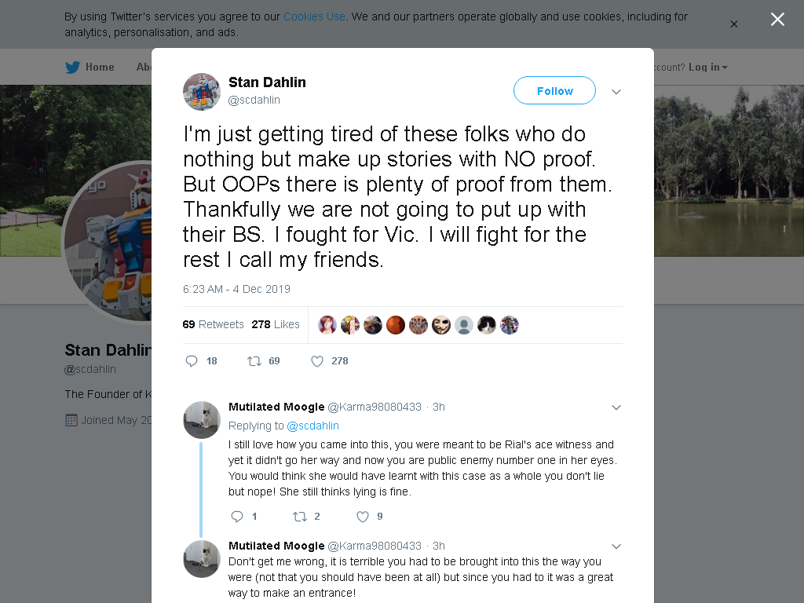The image size is (804, 603).
Task: Open dropdown chevron next to Follow button
Action: pyautogui.click(x=616, y=92)
